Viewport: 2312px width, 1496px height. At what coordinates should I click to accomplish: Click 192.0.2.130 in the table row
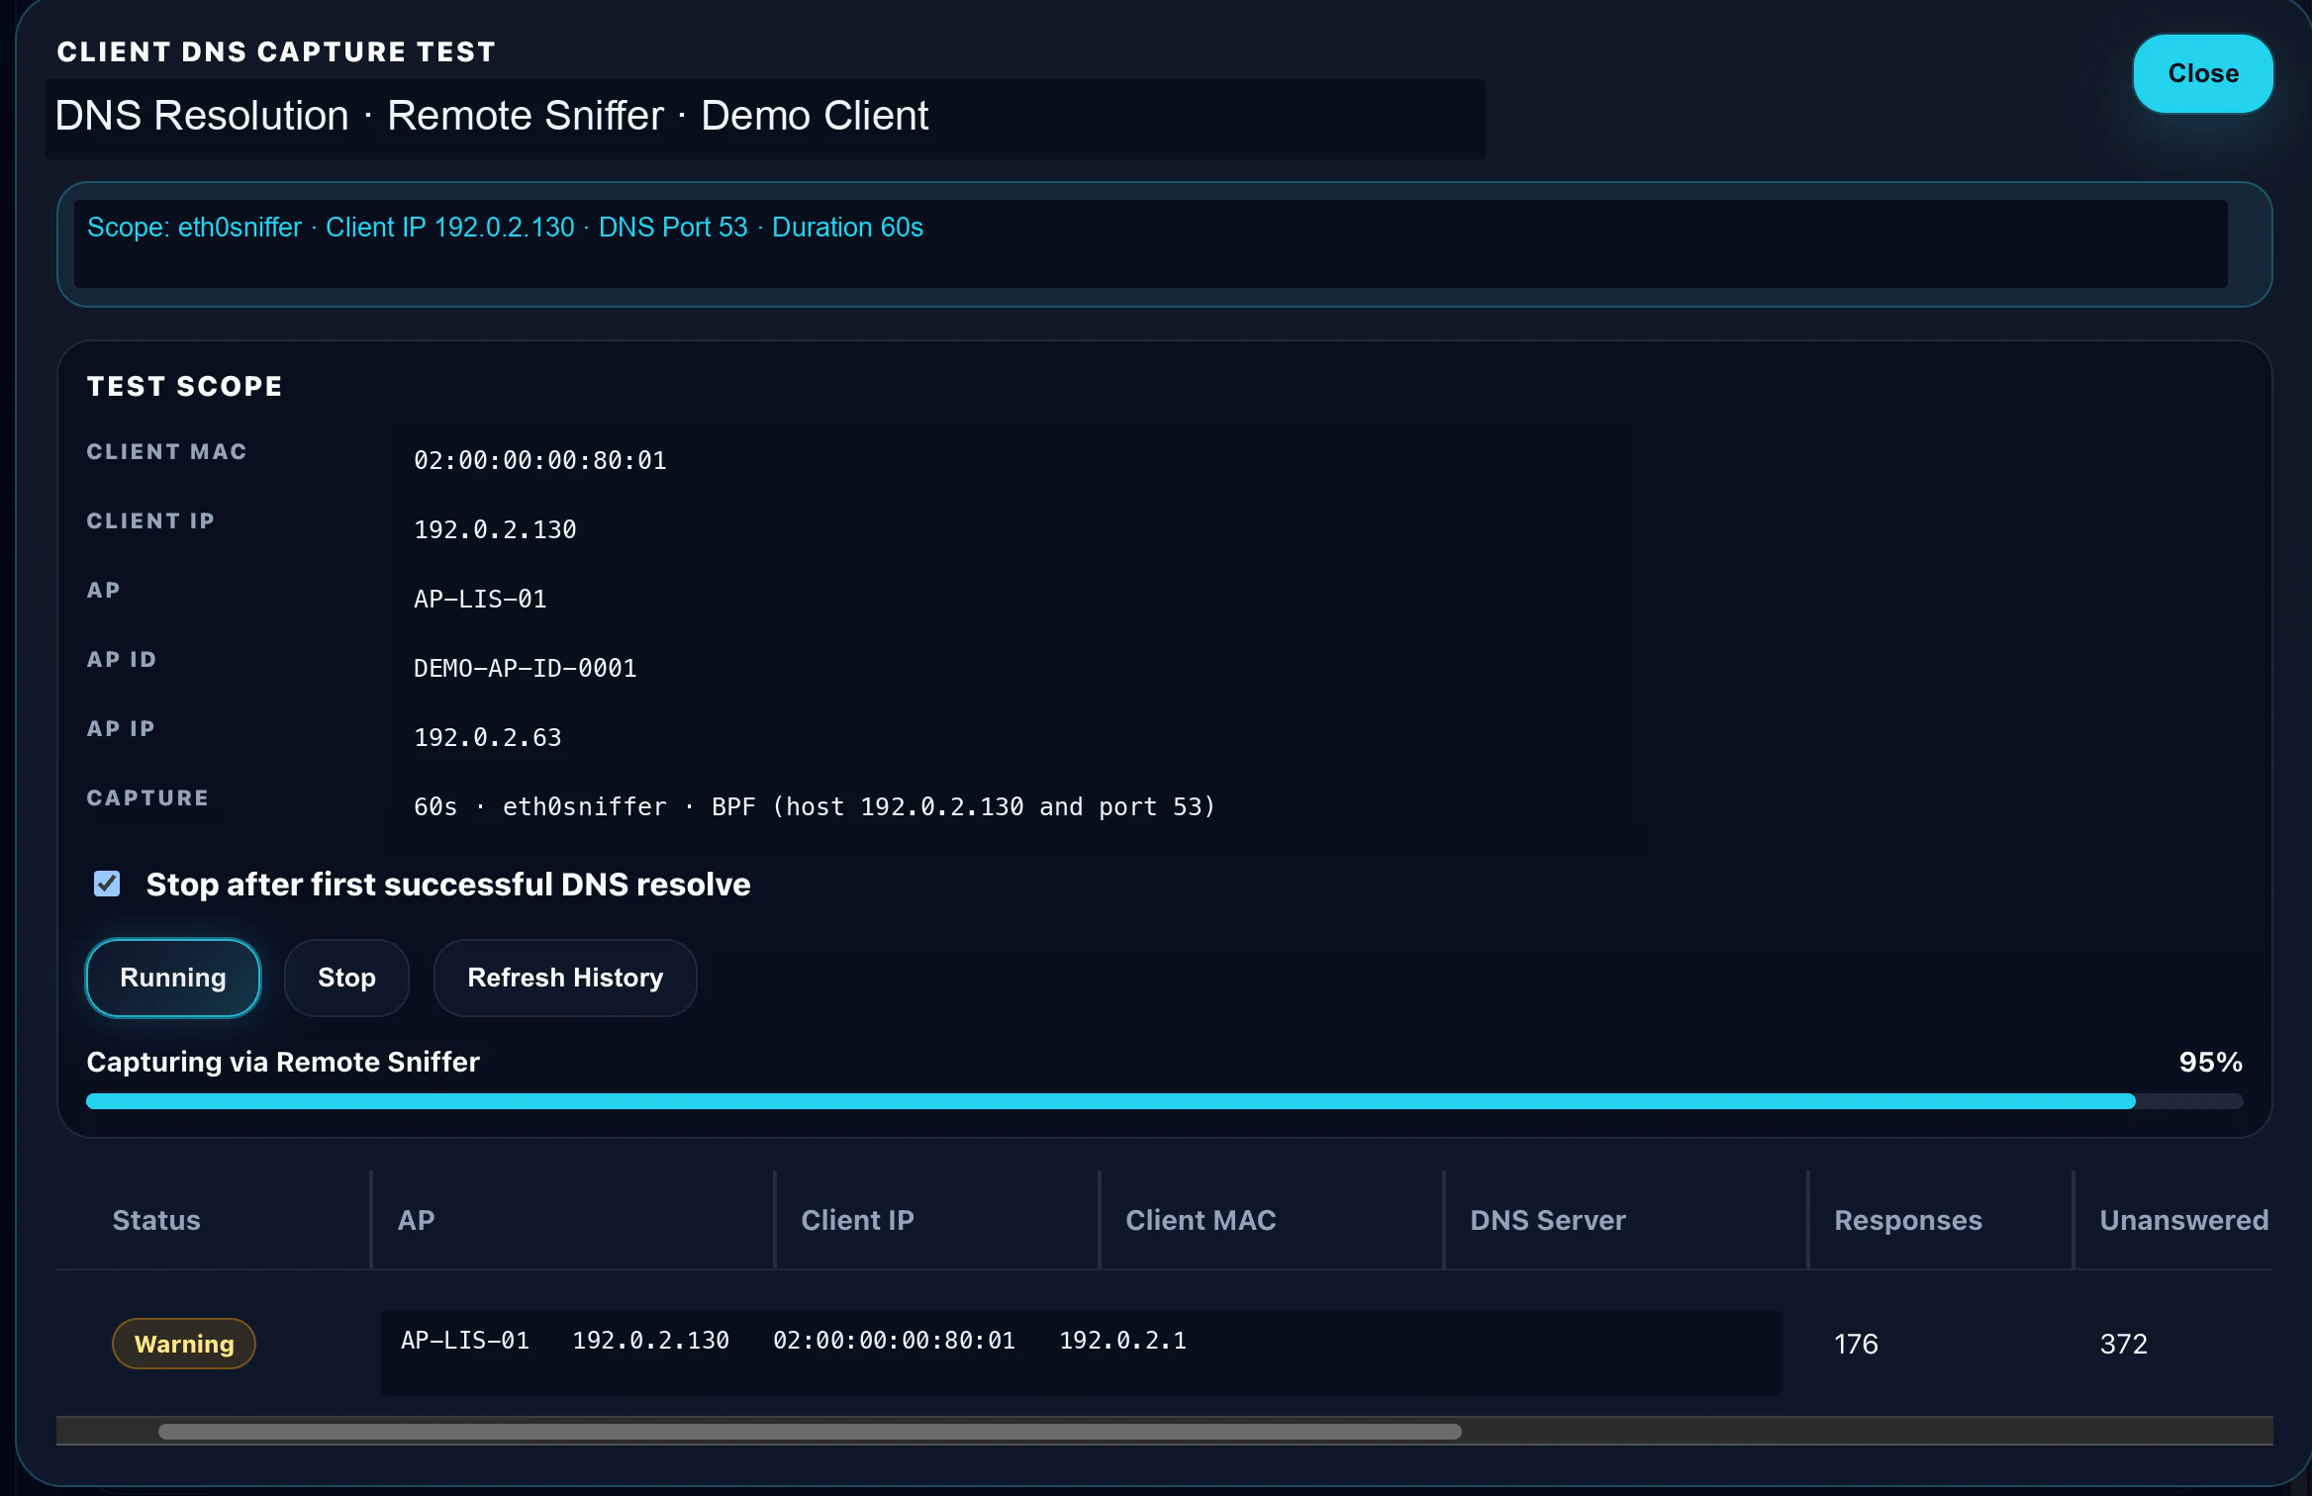[x=650, y=1340]
